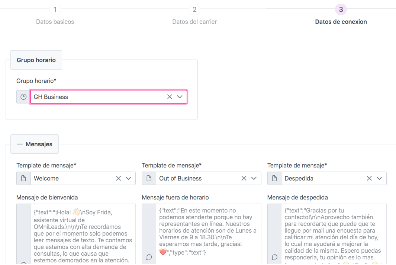Click the document icon next to Out of Business

click(149, 178)
